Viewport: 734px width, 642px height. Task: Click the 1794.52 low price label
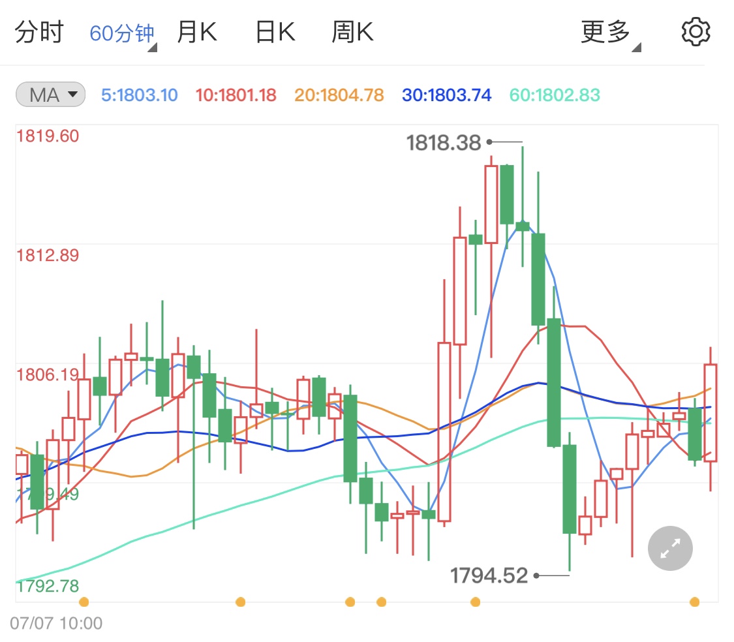coord(489,575)
